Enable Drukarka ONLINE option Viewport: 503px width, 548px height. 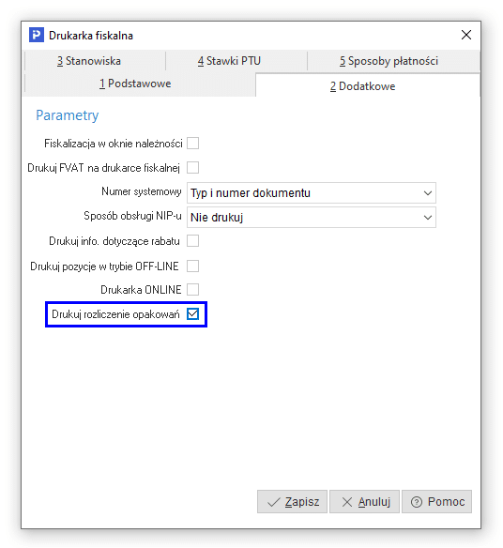pos(193,289)
